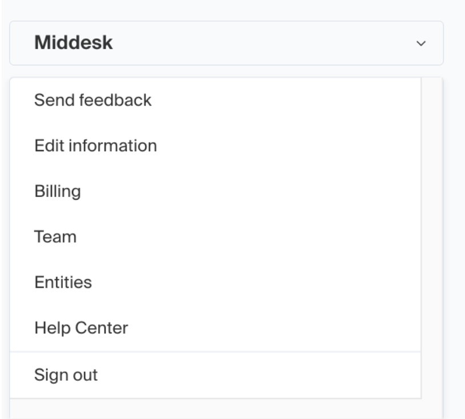Go to Entities from the dropdown
The image size is (465, 419).
(x=63, y=283)
